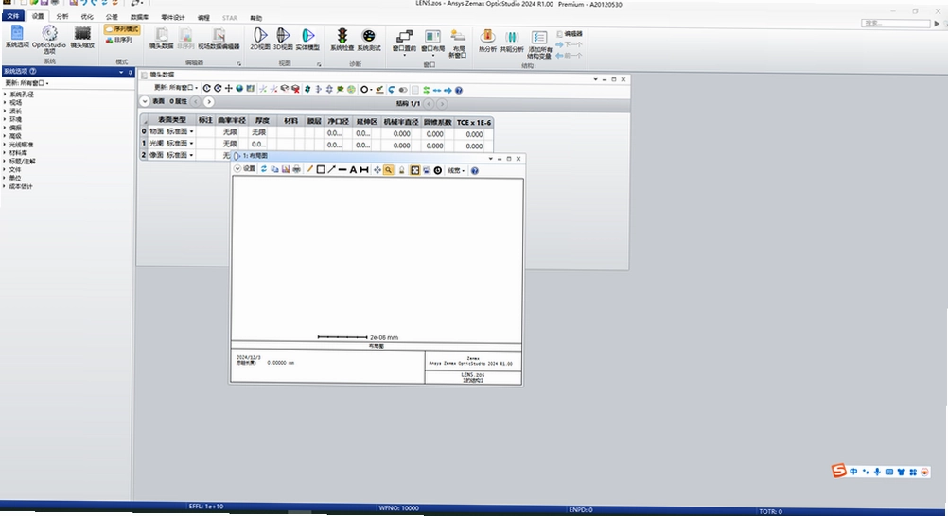Click the Sogou microphone icon

877,472
